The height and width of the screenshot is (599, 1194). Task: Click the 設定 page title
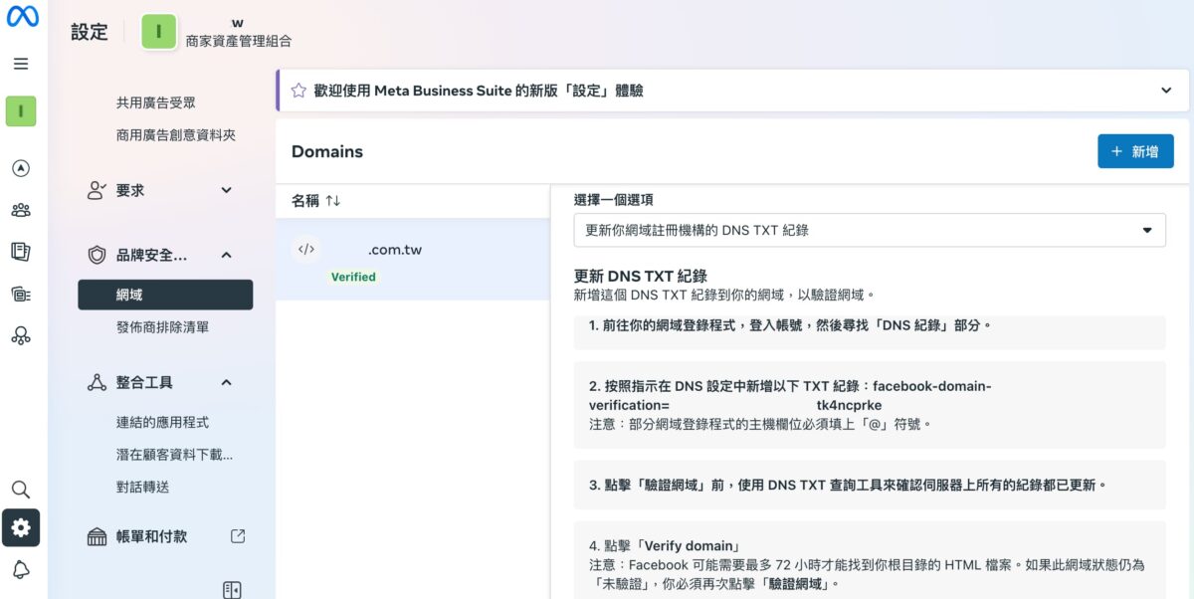point(90,32)
